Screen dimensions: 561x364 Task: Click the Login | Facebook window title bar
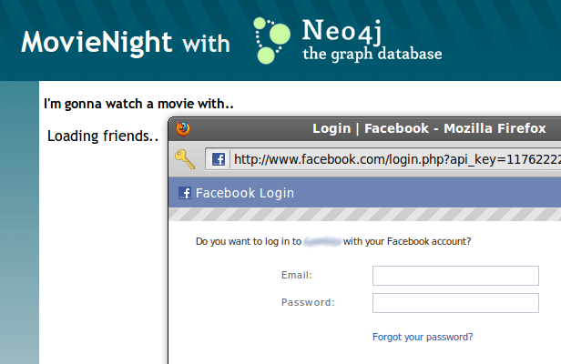point(365,128)
